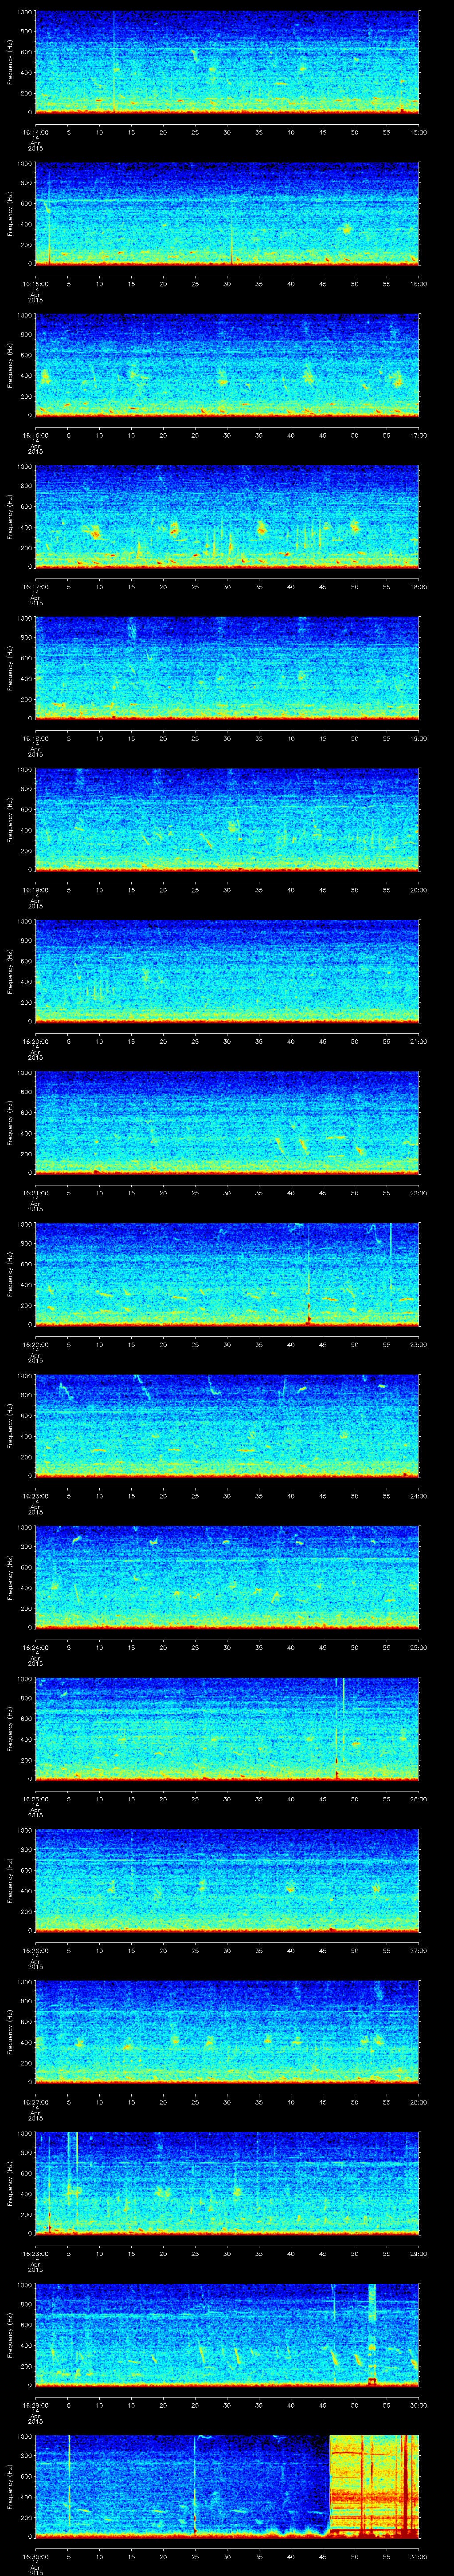Click the 16:25:00 time axis label

coord(35,1799)
